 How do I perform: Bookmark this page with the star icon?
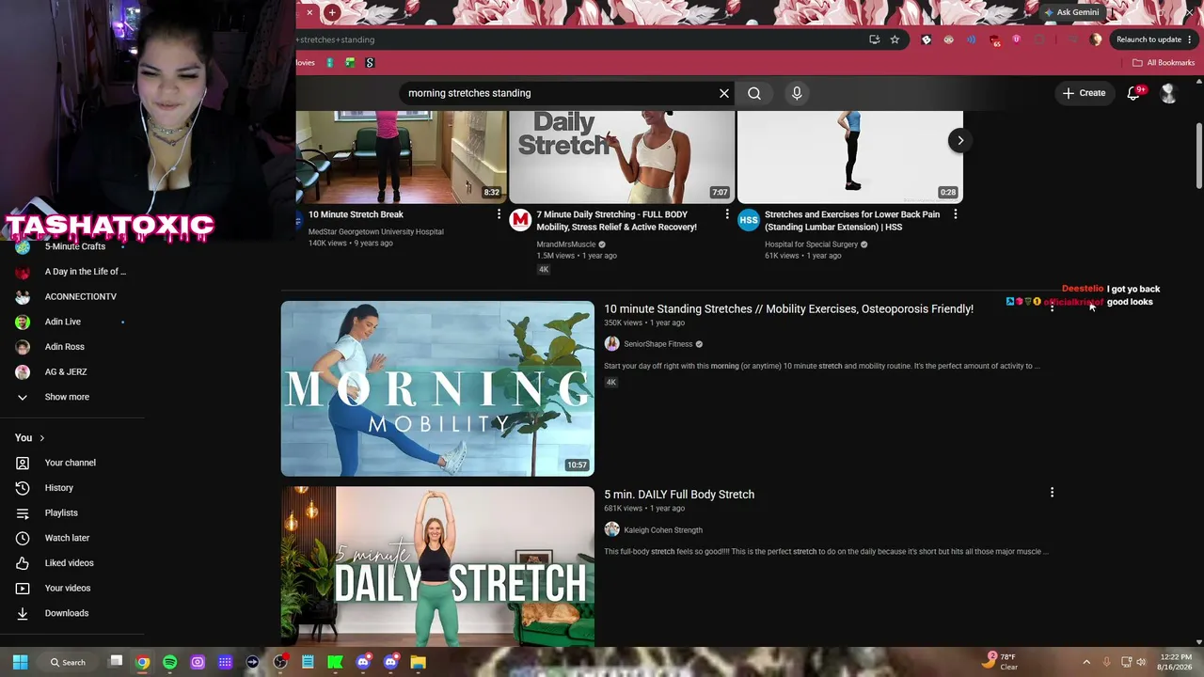[x=895, y=39]
